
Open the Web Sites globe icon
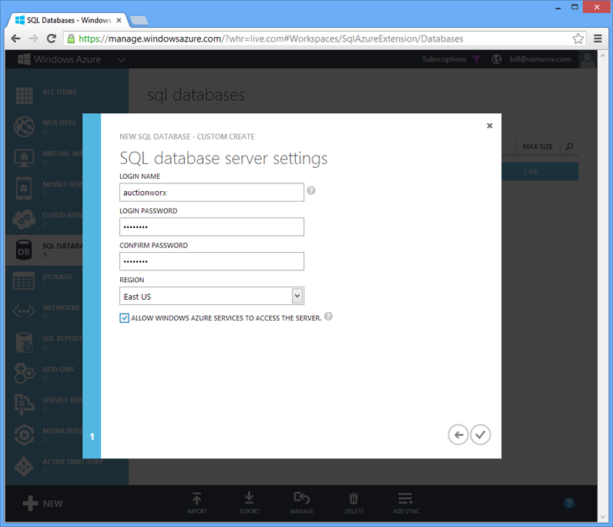click(24, 126)
